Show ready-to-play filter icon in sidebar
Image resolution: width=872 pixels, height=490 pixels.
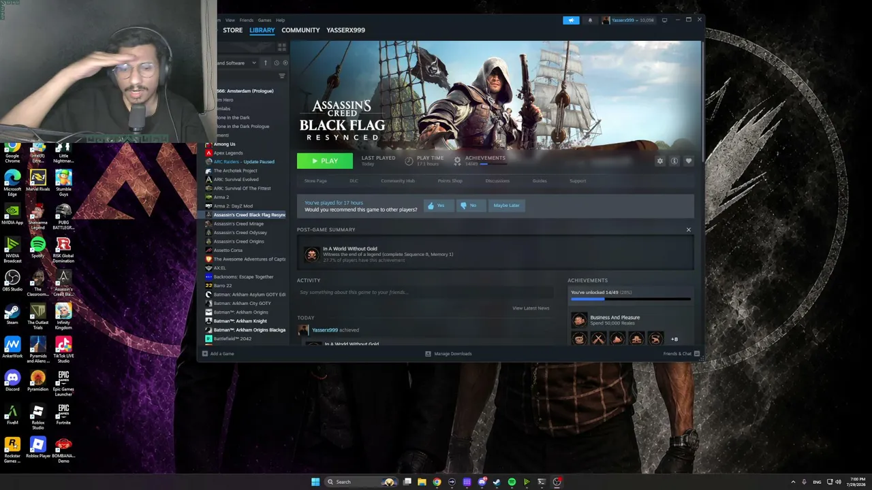coord(285,63)
